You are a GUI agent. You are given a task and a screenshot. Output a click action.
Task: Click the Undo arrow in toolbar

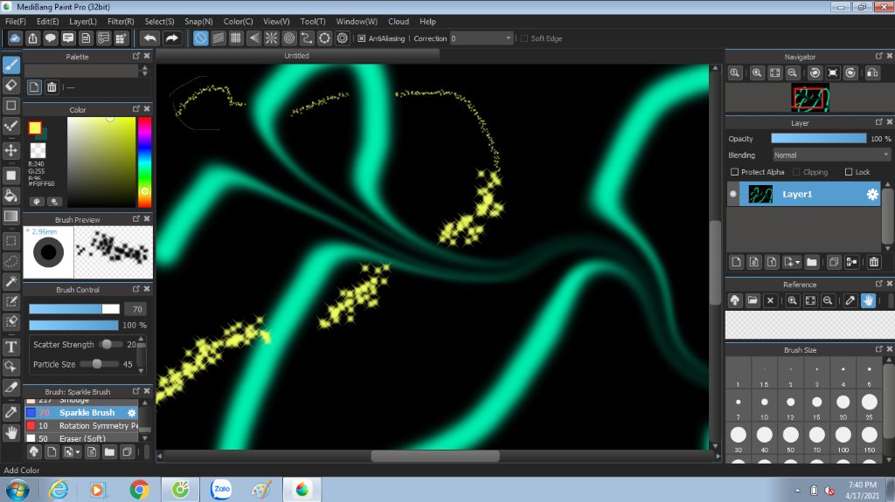coord(149,38)
